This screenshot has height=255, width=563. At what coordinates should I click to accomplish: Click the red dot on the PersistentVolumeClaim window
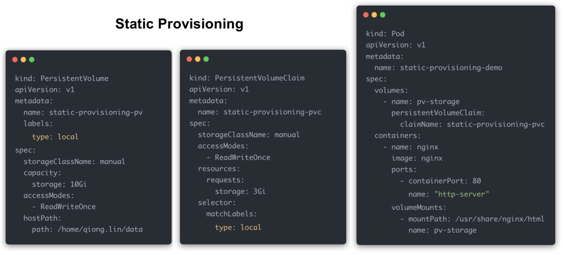[189, 59]
